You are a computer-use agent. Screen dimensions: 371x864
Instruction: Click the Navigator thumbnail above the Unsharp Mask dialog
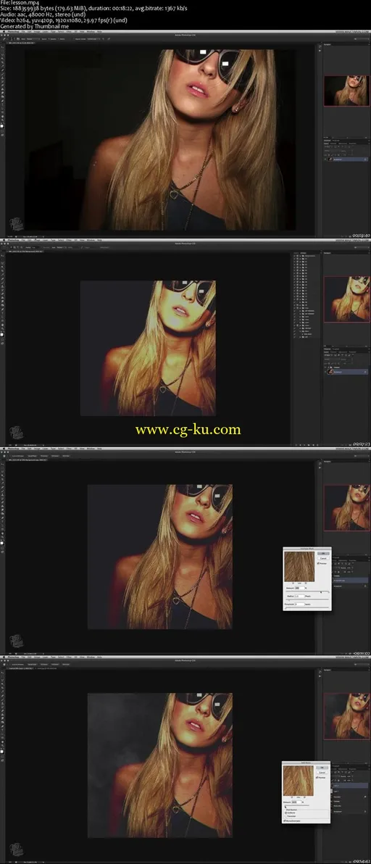(347, 507)
